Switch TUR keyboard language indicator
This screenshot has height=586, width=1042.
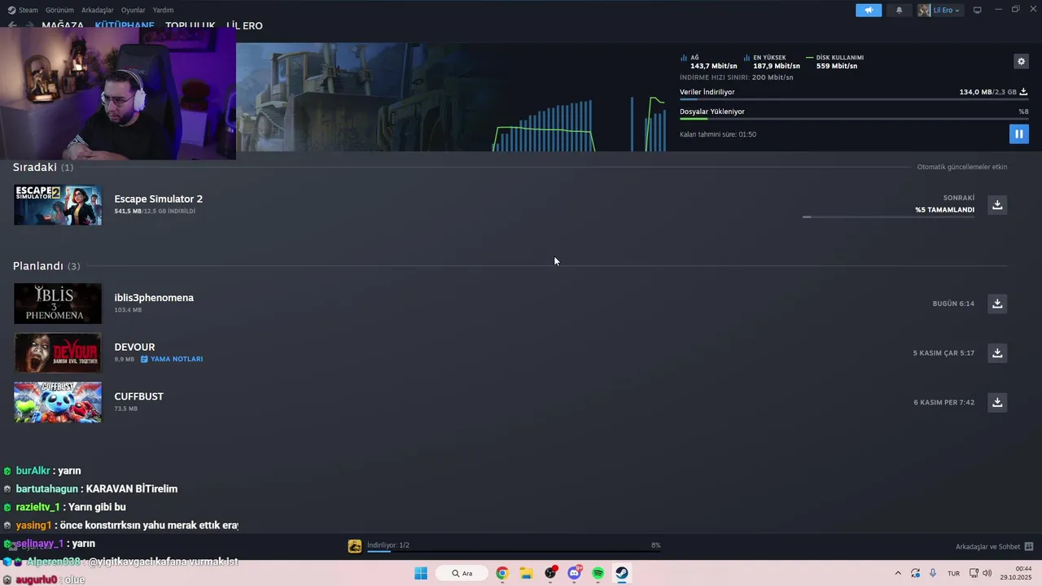pyautogui.click(x=953, y=573)
